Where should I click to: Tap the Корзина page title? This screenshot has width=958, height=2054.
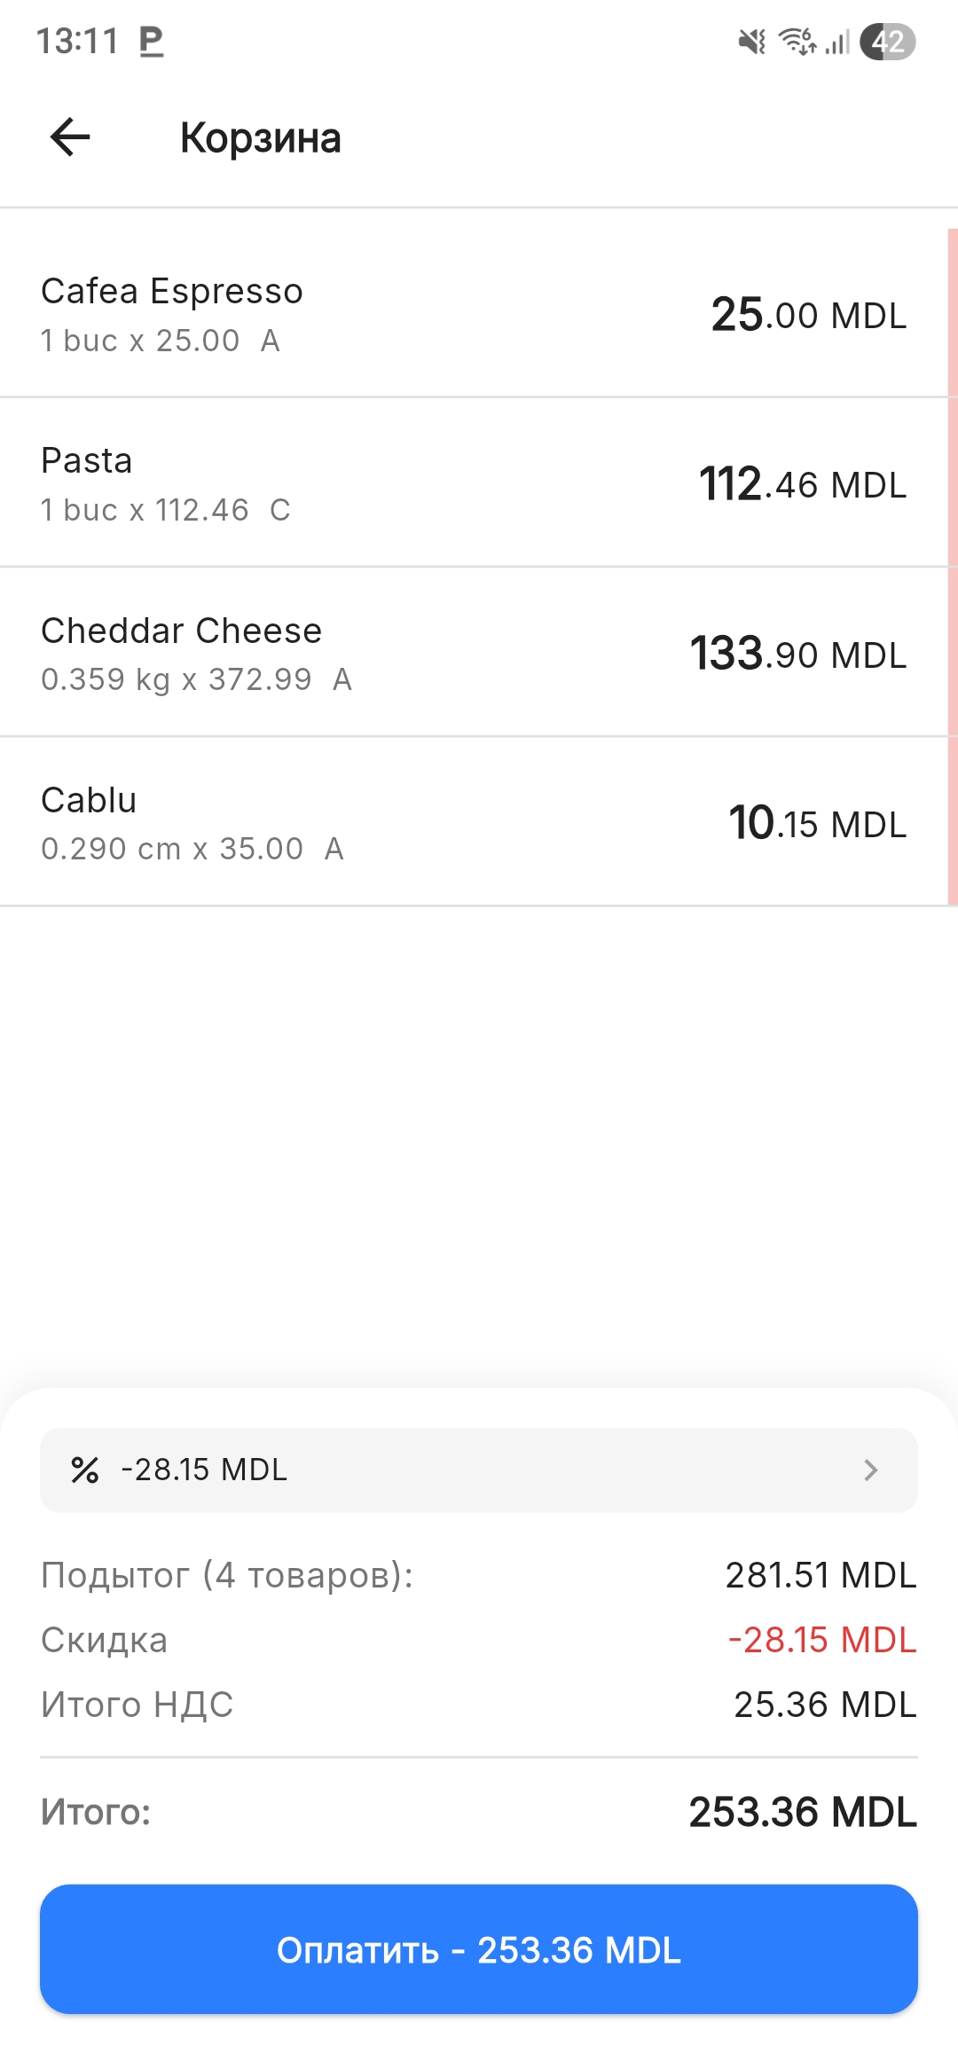click(260, 138)
